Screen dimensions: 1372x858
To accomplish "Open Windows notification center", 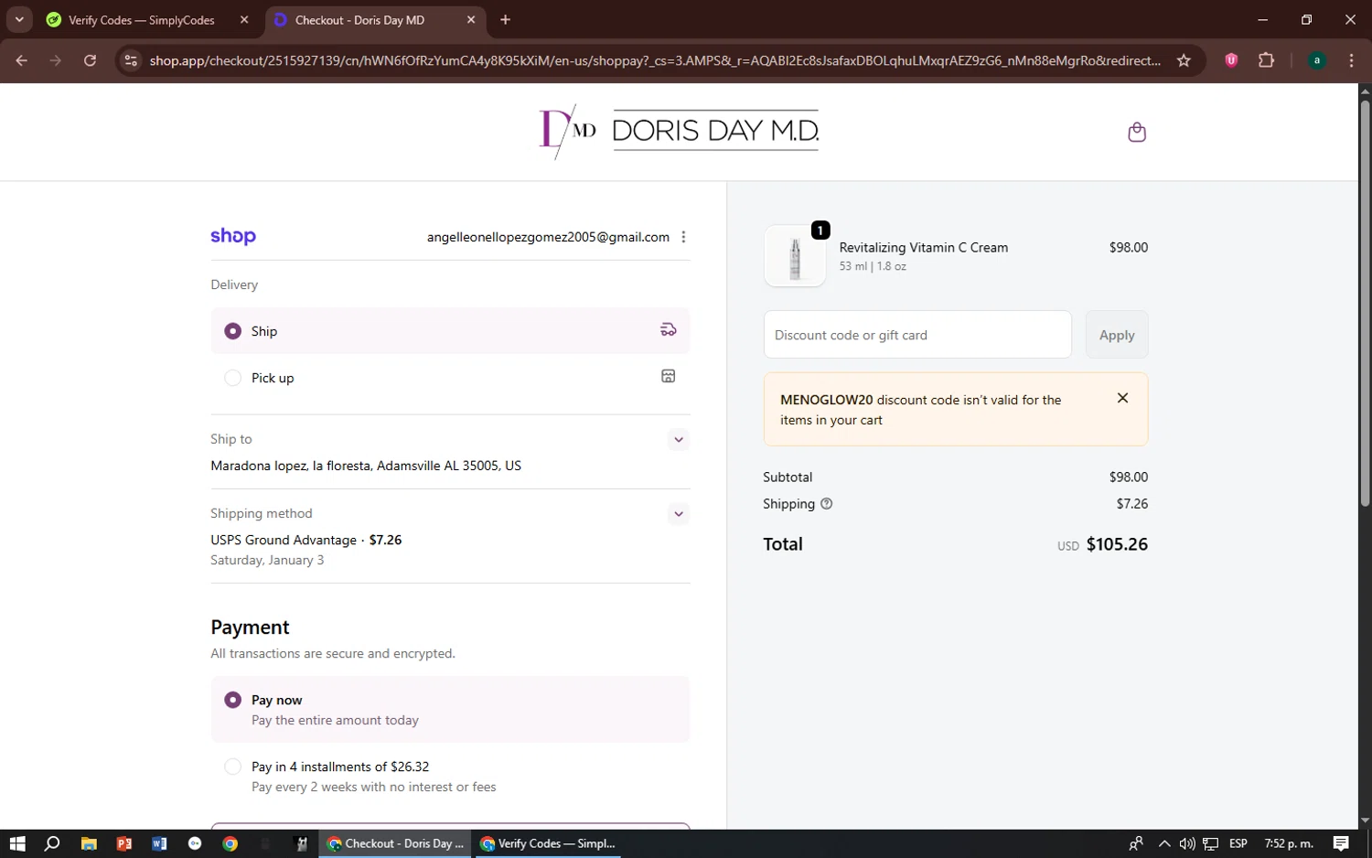I will pyautogui.click(x=1341, y=843).
